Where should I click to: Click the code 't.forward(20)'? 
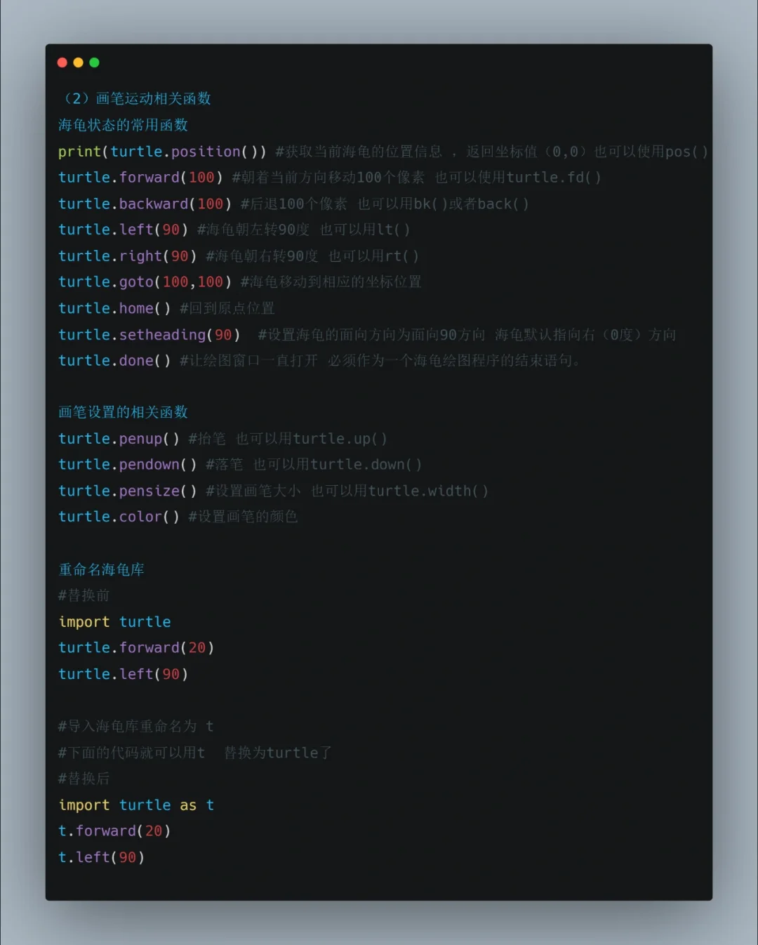[114, 831]
